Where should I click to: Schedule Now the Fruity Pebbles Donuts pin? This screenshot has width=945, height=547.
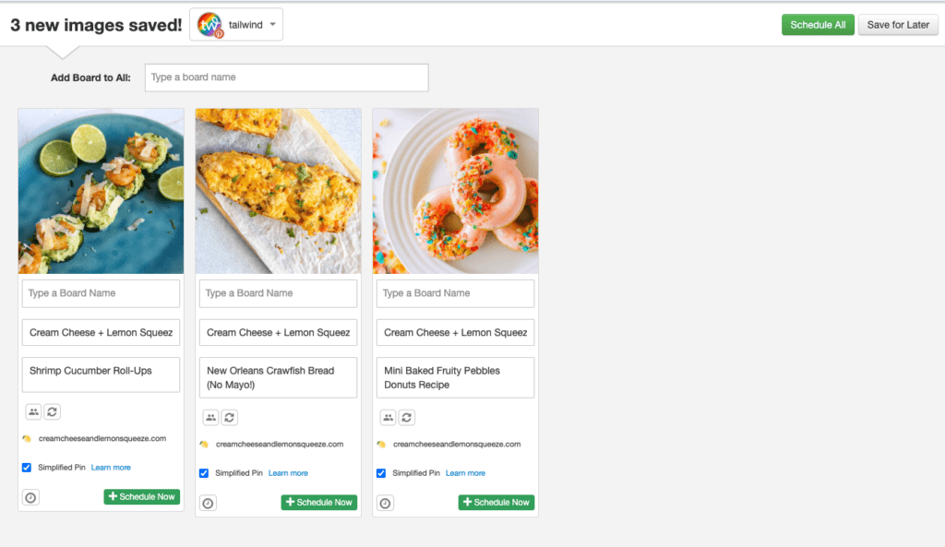496,503
